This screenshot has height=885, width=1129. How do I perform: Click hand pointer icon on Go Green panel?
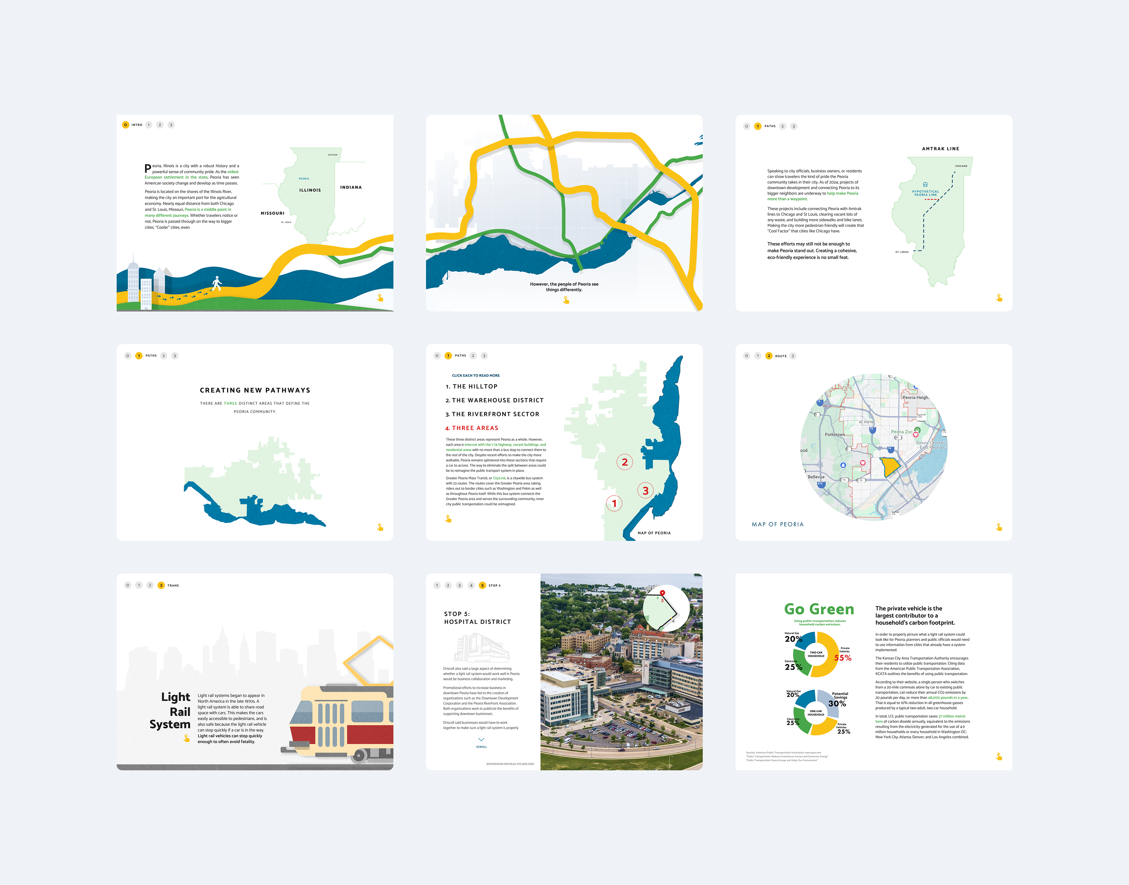(998, 757)
